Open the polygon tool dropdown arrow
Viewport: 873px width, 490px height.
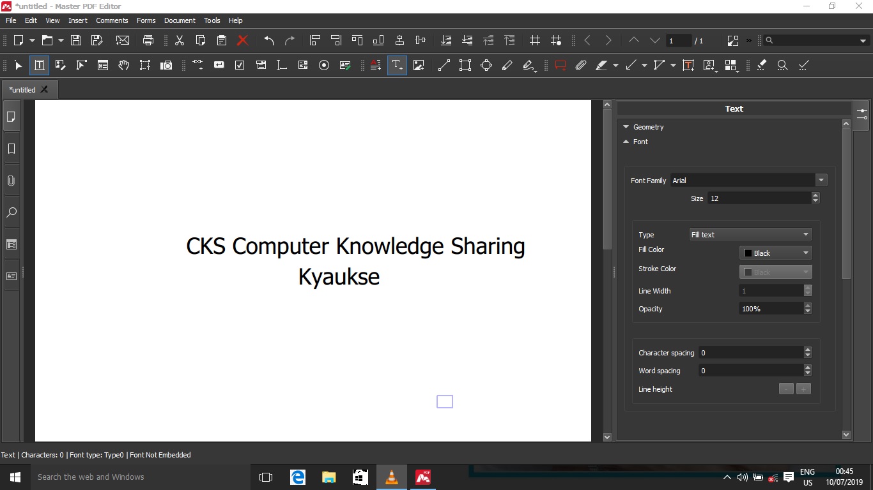(673, 65)
